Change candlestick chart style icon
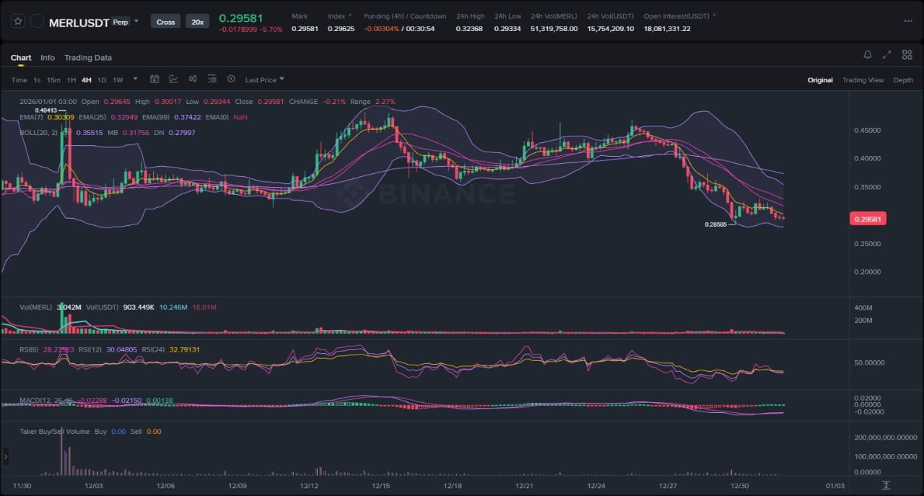The width and height of the screenshot is (924, 496). [193, 79]
